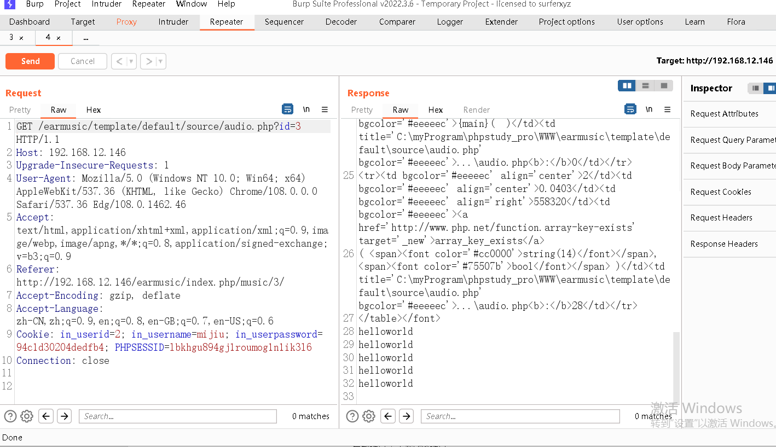The image size is (776, 447).
Task: Open Request pane hamburger menu
Action: [325, 109]
